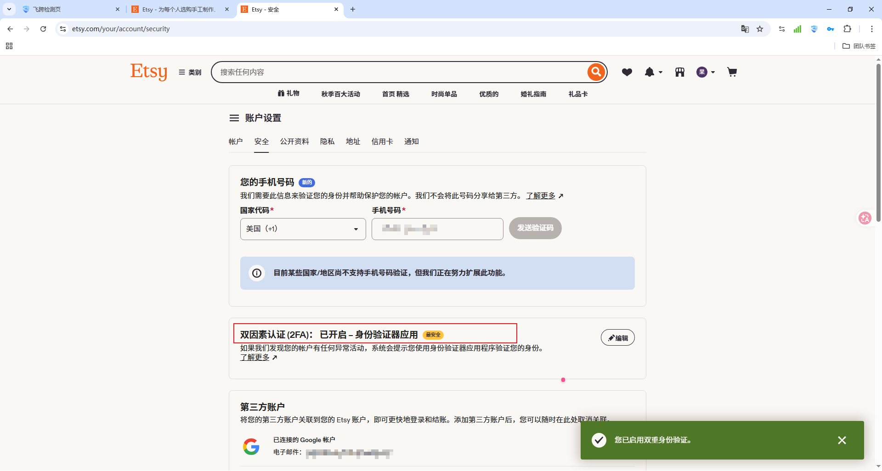Click 了解更多 link under 2FA description
Screen dimensions: 882x471
point(255,357)
